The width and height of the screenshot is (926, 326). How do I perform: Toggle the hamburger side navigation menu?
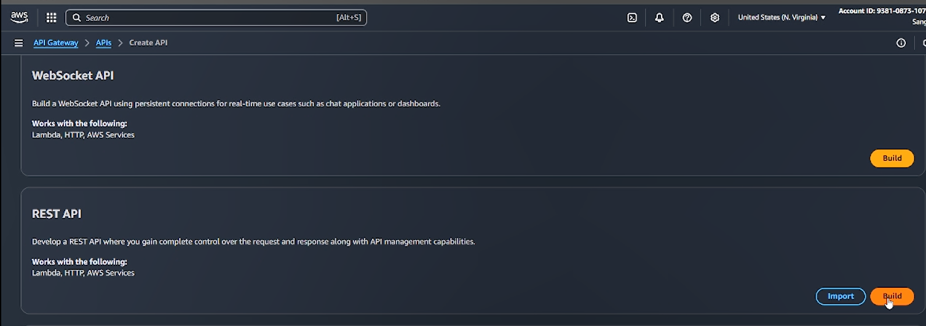pos(19,43)
